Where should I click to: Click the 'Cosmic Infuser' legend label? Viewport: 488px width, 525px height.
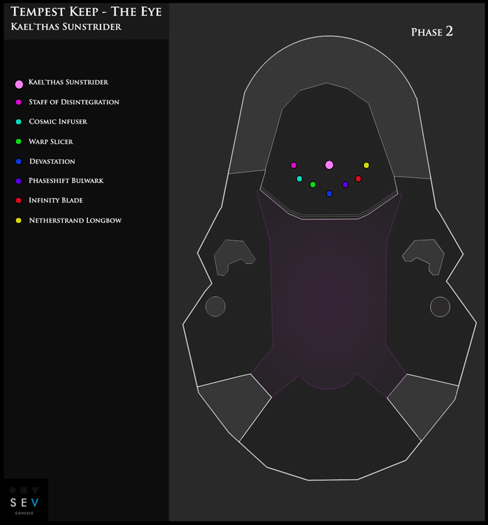point(58,121)
